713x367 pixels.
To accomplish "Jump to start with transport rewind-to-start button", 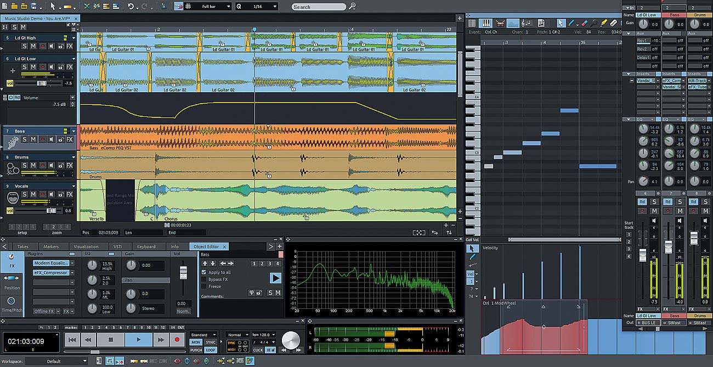I will tap(72, 340).
